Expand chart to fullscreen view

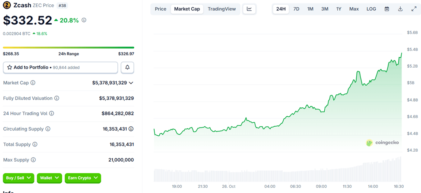414,9
